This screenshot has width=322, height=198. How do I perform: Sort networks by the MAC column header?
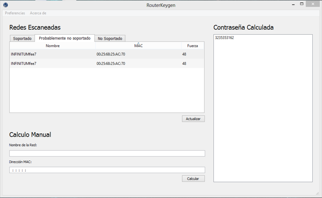coord(138,46)
